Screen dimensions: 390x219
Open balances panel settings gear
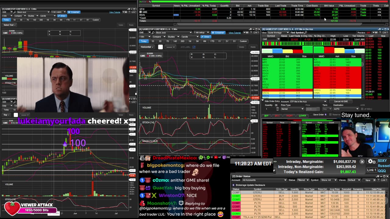(371, 162)
